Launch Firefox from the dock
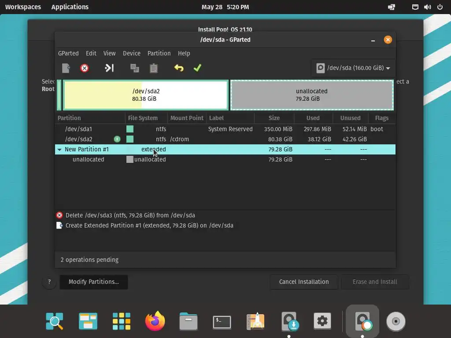The image size is (451, 338). tap(155, 321)
